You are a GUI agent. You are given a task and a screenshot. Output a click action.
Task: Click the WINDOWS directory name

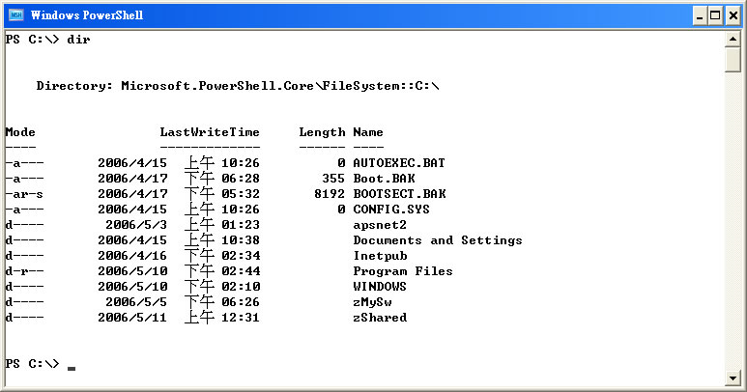pos(380,287)
